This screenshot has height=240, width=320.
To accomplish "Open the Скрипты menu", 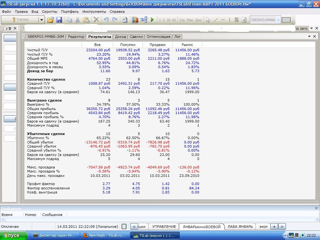I will (x=49, y=12).
